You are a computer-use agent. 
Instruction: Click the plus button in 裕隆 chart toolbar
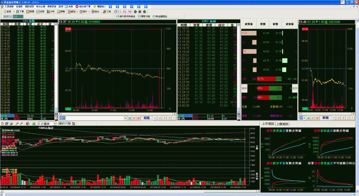pos(160,118)
